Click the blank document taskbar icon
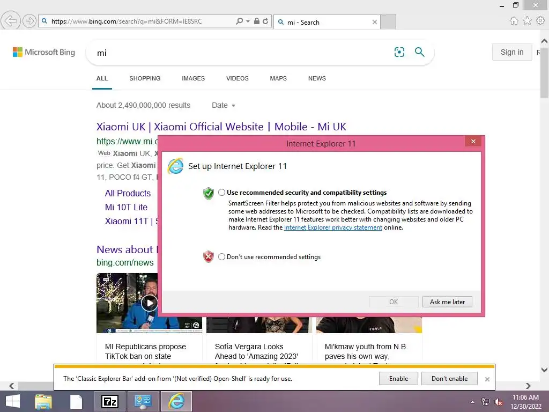 [x=76, y=401]
